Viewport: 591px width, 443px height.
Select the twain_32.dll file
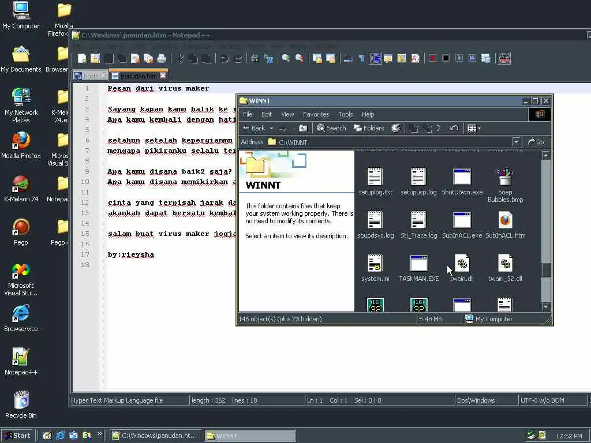pos(505,268)
